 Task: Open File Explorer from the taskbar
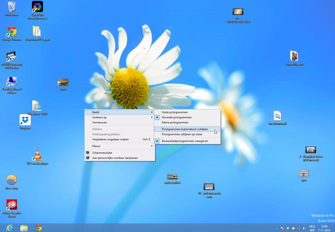pyautogui.click(x=24, y=228)
